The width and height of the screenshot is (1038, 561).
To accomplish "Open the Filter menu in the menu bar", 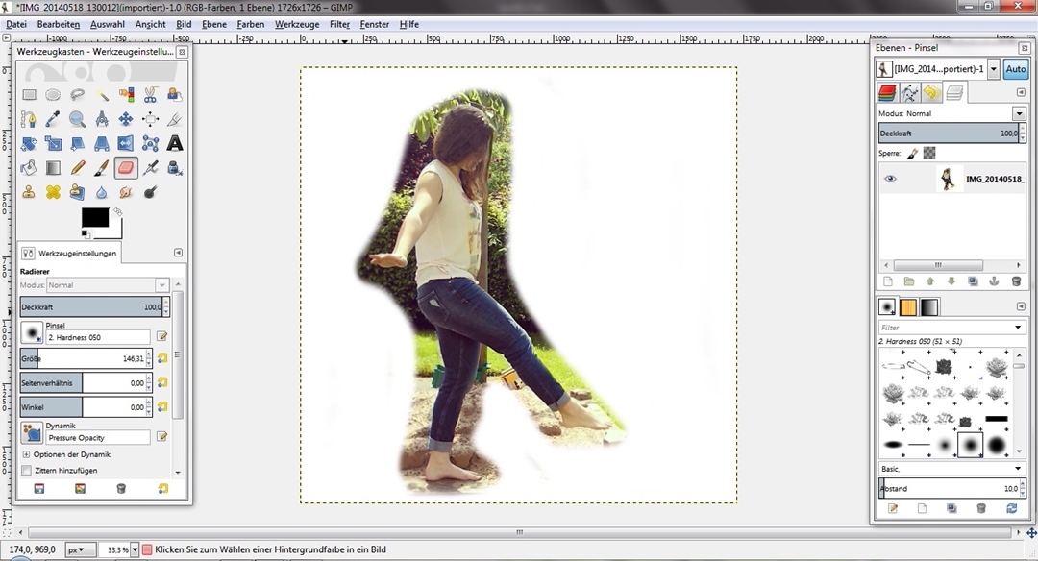I will 339,24.
